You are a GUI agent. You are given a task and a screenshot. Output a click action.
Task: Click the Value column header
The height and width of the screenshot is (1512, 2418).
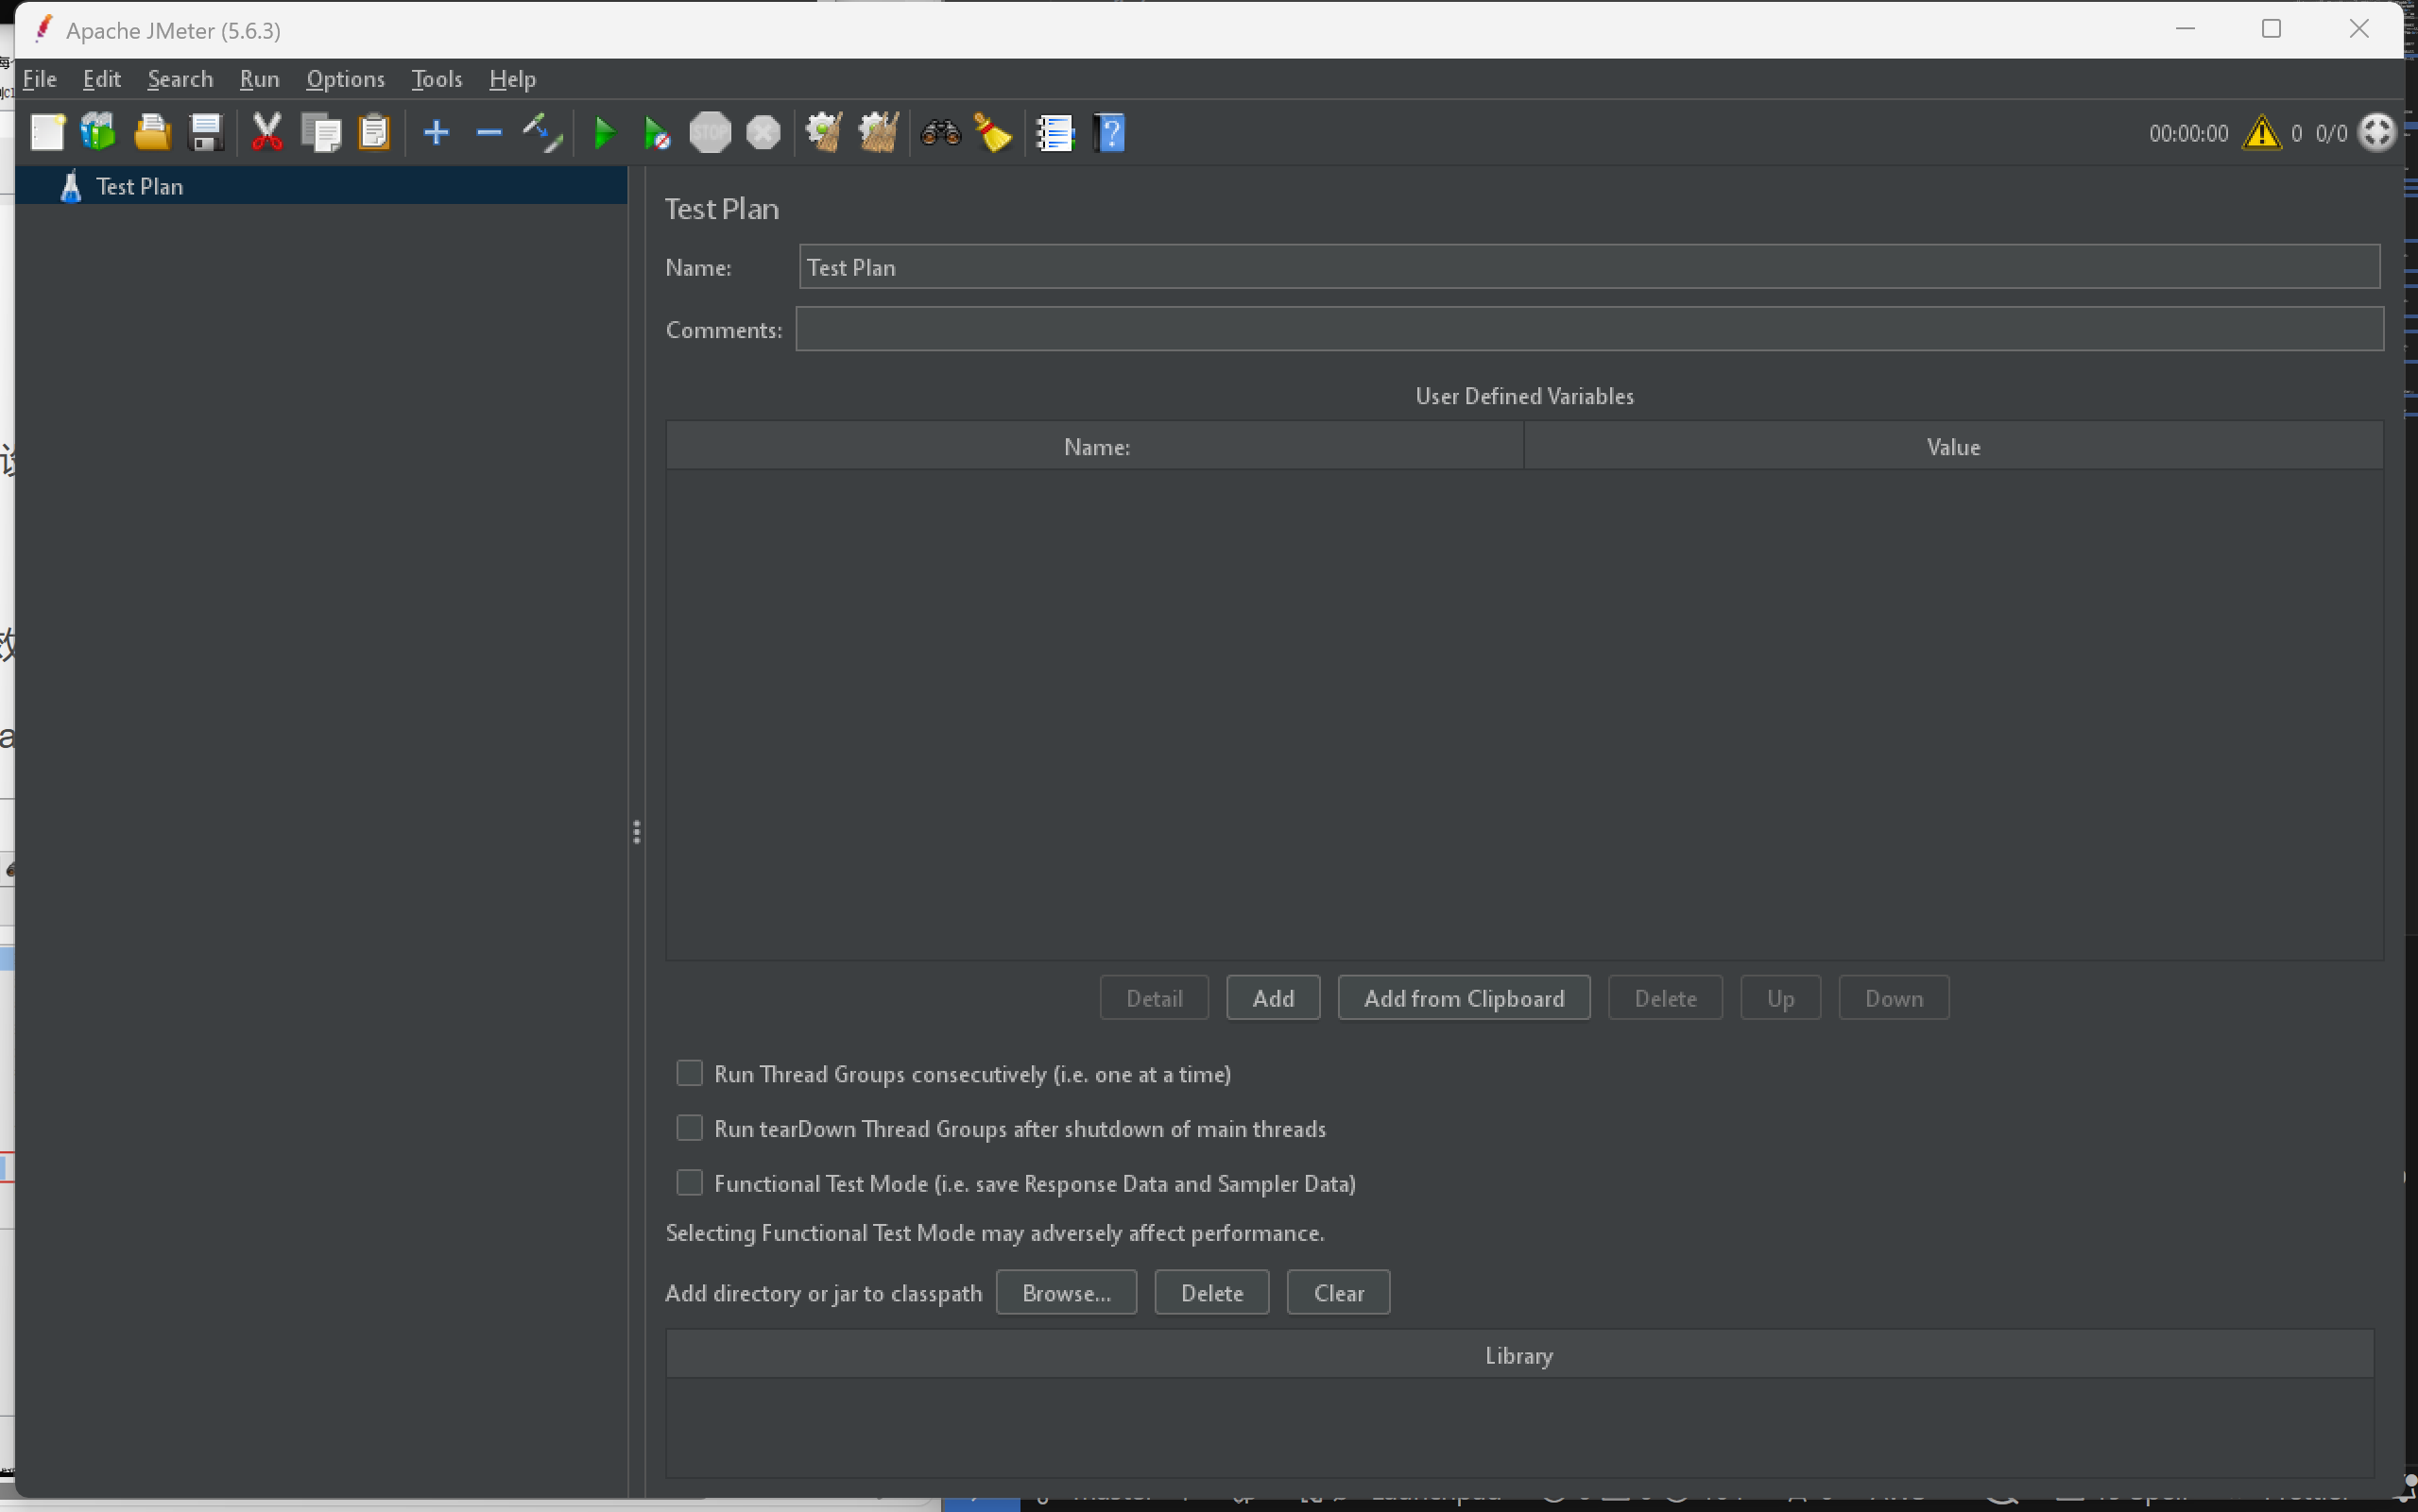click(1953, 446)
